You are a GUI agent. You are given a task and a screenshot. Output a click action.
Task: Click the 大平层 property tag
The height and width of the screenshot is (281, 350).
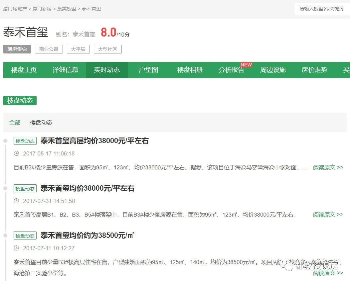point(78,49)
